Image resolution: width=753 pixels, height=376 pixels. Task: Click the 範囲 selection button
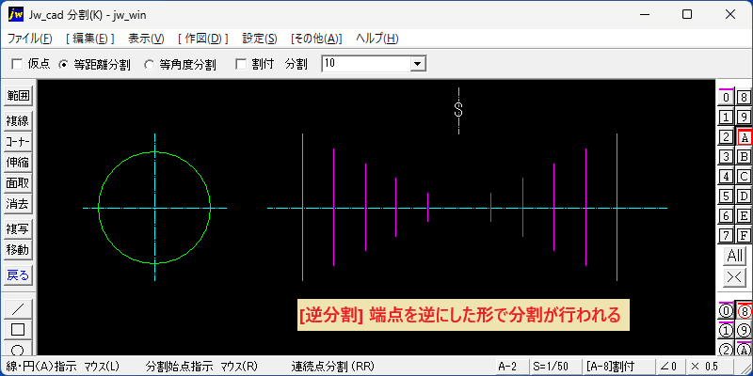click(x=18, y=96)
